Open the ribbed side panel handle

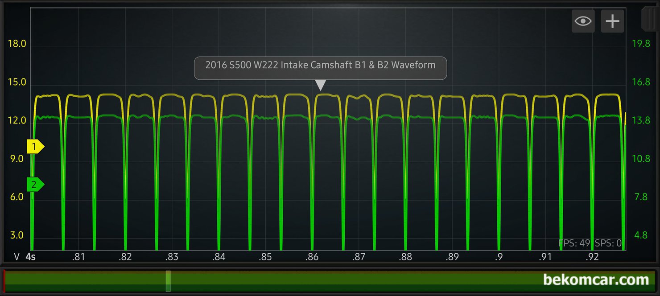tap(649, 18)
